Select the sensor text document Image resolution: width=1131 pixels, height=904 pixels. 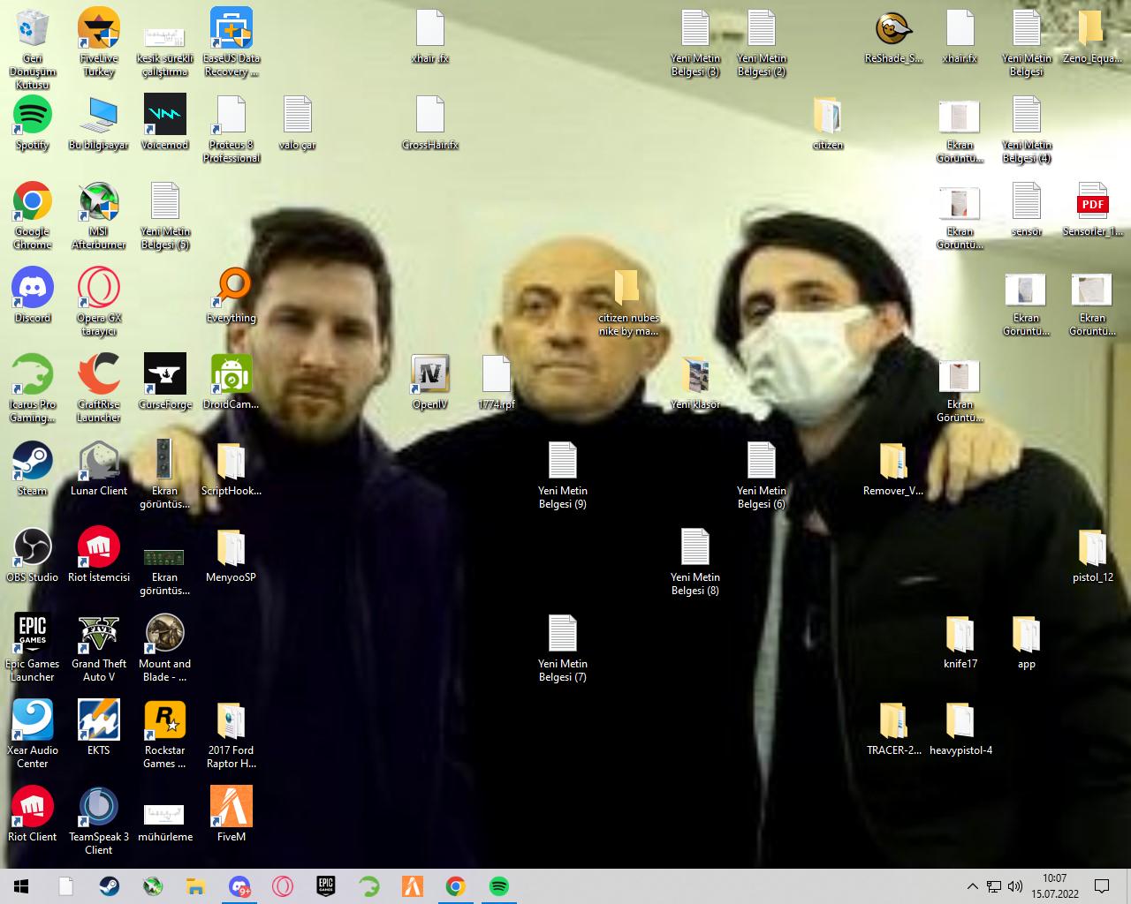click(x=1027, y=208)
